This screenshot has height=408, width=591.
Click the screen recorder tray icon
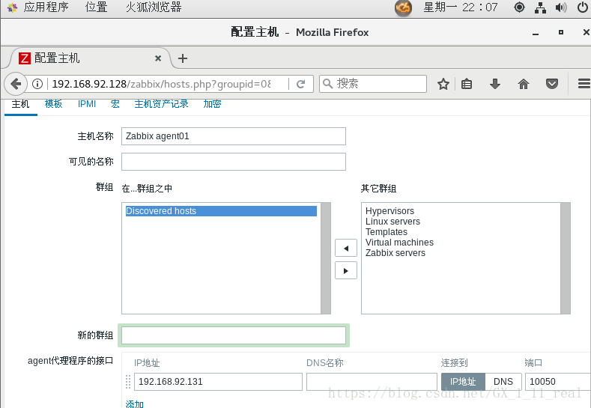coord(519,7)
